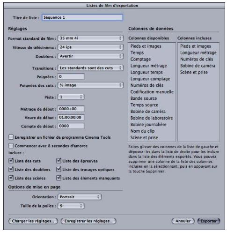The height and width of the screenshot is (232, 227).
Task: Click the Heure de début field
Action: tap(71, 117)
